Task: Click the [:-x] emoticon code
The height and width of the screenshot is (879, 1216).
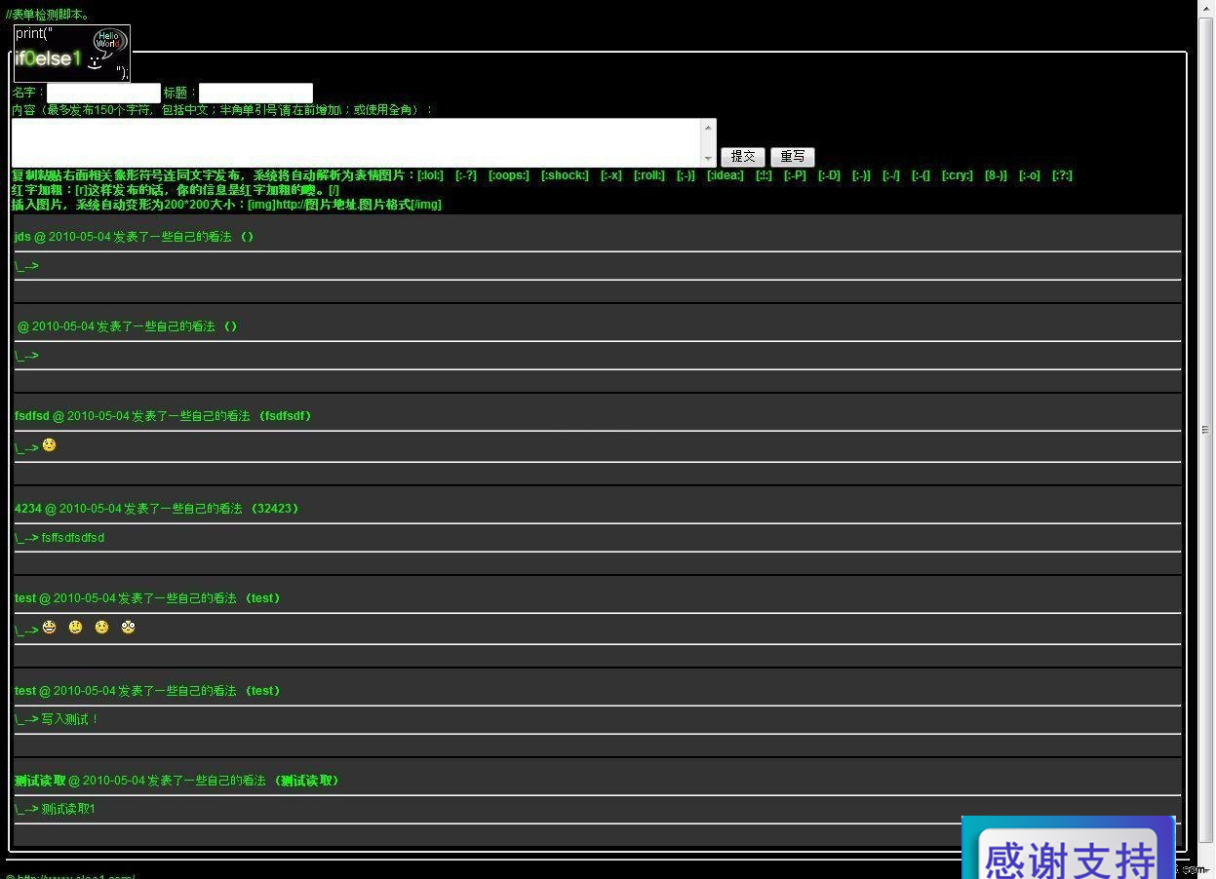Action: coord(611,175)
